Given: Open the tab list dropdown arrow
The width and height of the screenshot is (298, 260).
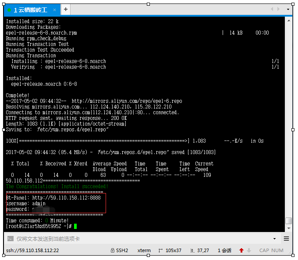Looking at the screenshot, I should pos(288,9).
